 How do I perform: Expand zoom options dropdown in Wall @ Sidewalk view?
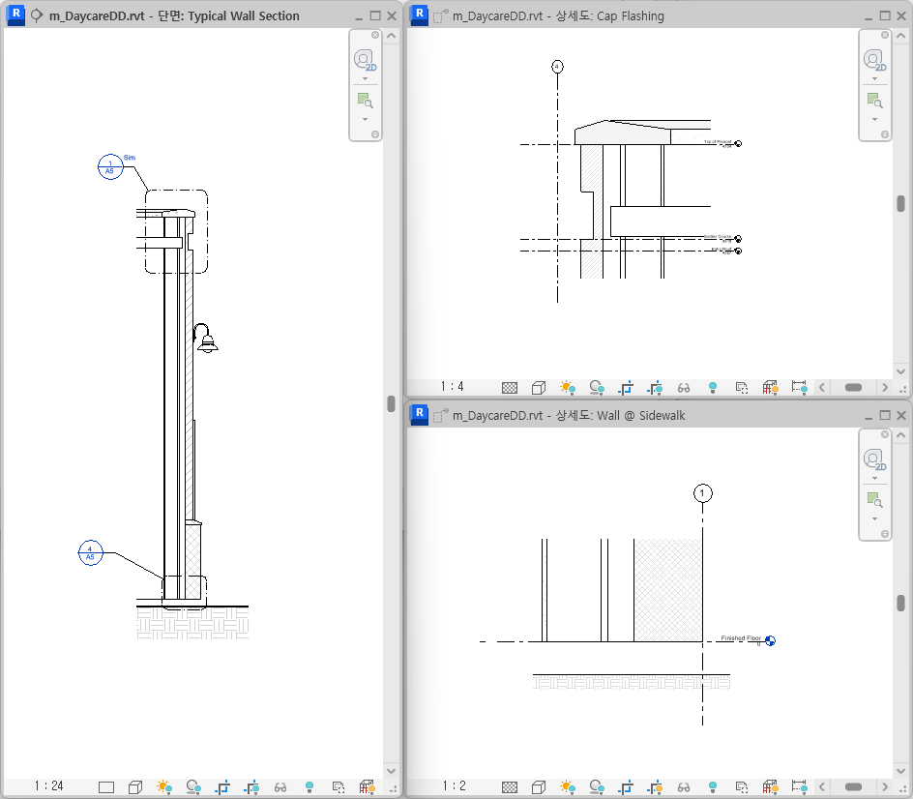[874, 518]
